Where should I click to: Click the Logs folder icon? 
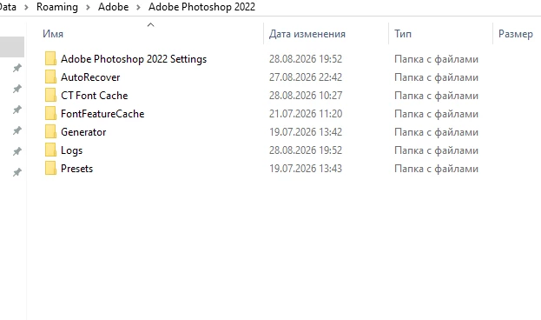coord(50,150)
